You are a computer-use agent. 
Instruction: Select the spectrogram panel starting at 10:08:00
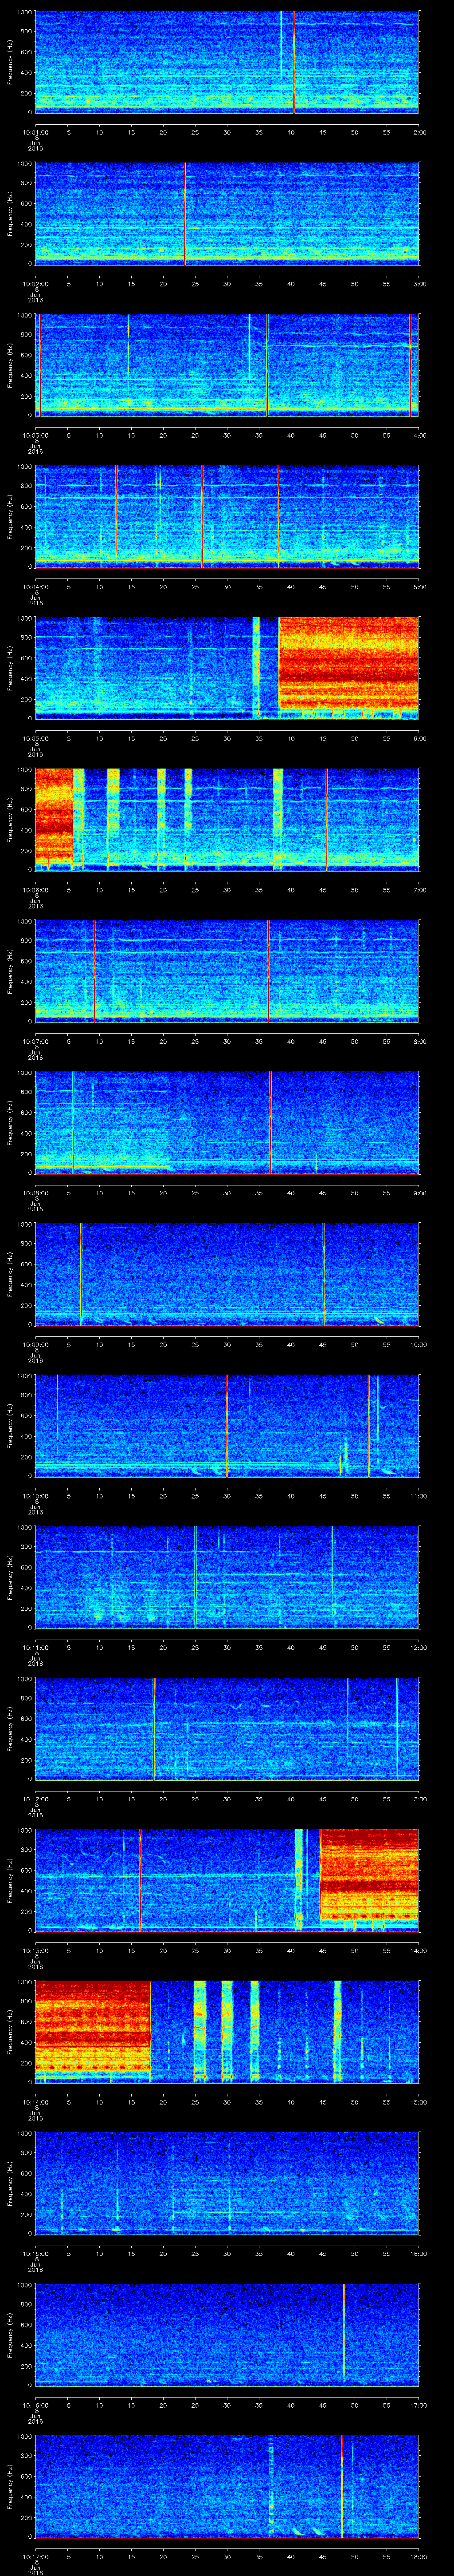tap(227, 1122)
